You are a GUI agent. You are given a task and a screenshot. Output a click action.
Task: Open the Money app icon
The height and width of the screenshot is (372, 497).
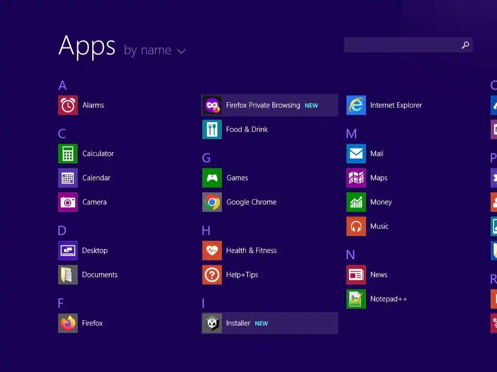pos(356,202)
